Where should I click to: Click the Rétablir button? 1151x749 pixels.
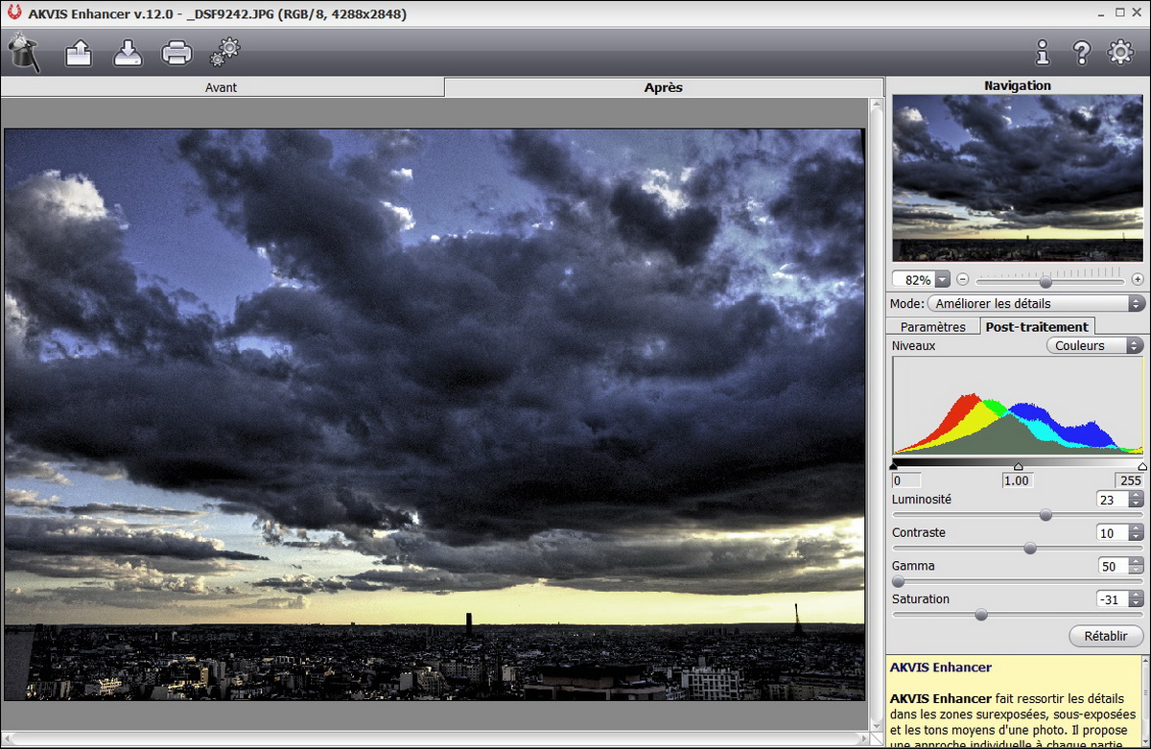1105,636
